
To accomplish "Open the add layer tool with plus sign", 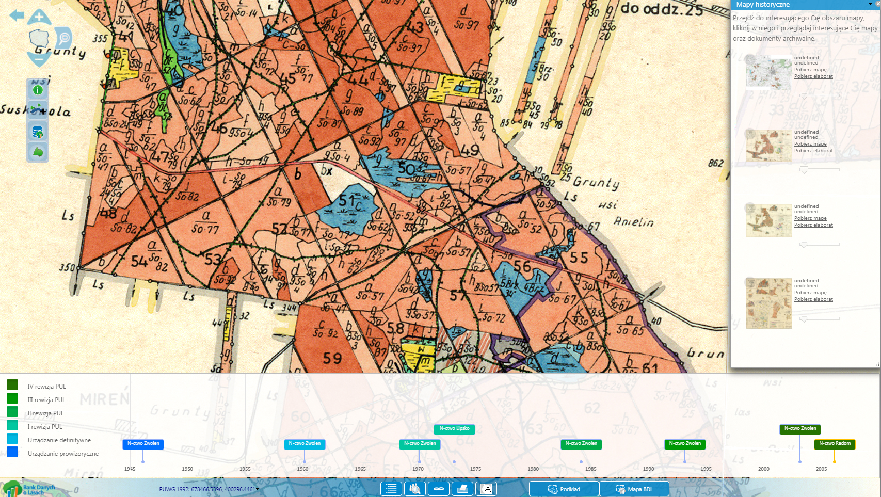I will [38, 109].
